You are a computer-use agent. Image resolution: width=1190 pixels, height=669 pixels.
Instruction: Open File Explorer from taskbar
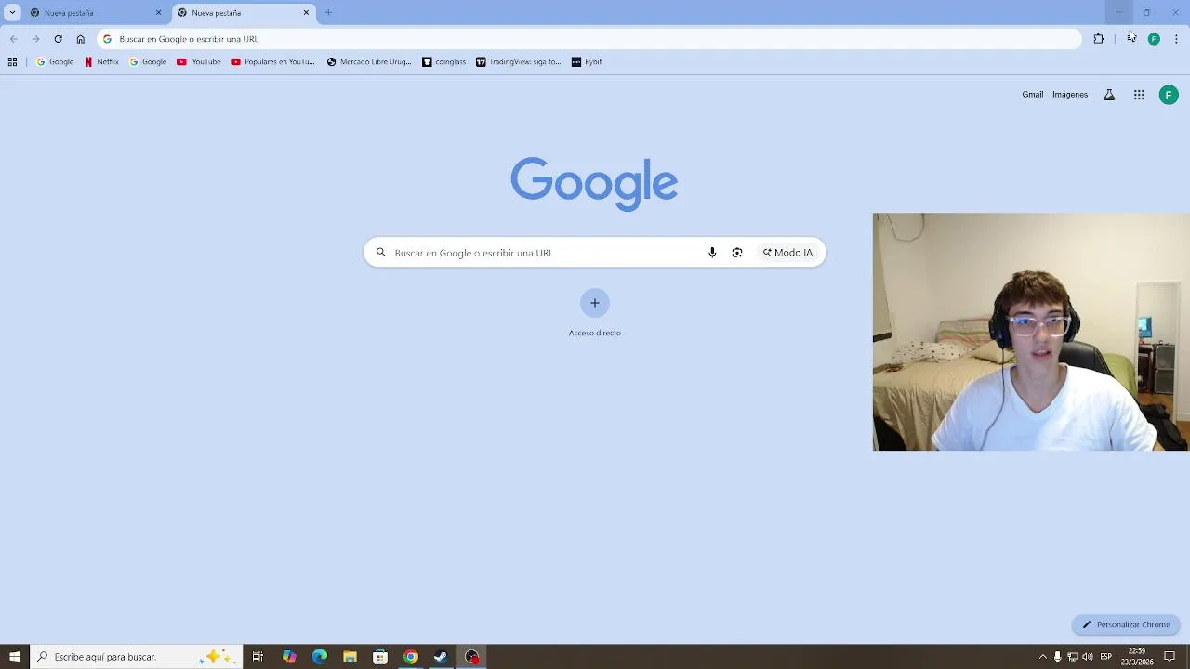coord(350,657)
